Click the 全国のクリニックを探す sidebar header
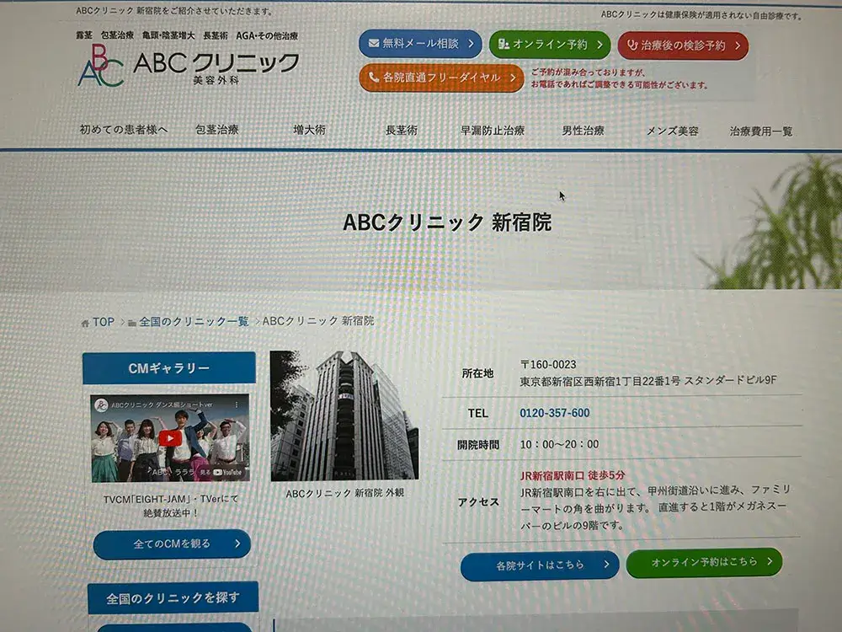Viewport: 842px width, 632px height. (x=173, y=597)
